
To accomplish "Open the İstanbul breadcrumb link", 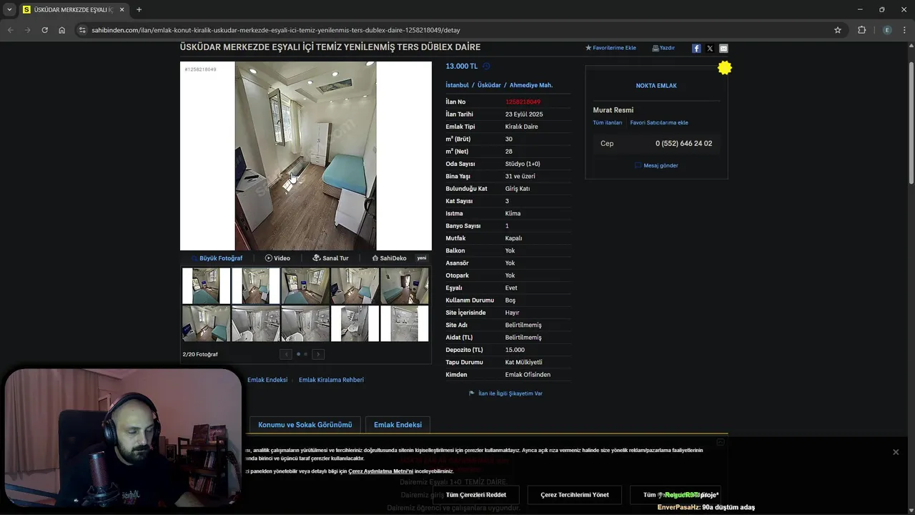I will (x=457, y=85).
